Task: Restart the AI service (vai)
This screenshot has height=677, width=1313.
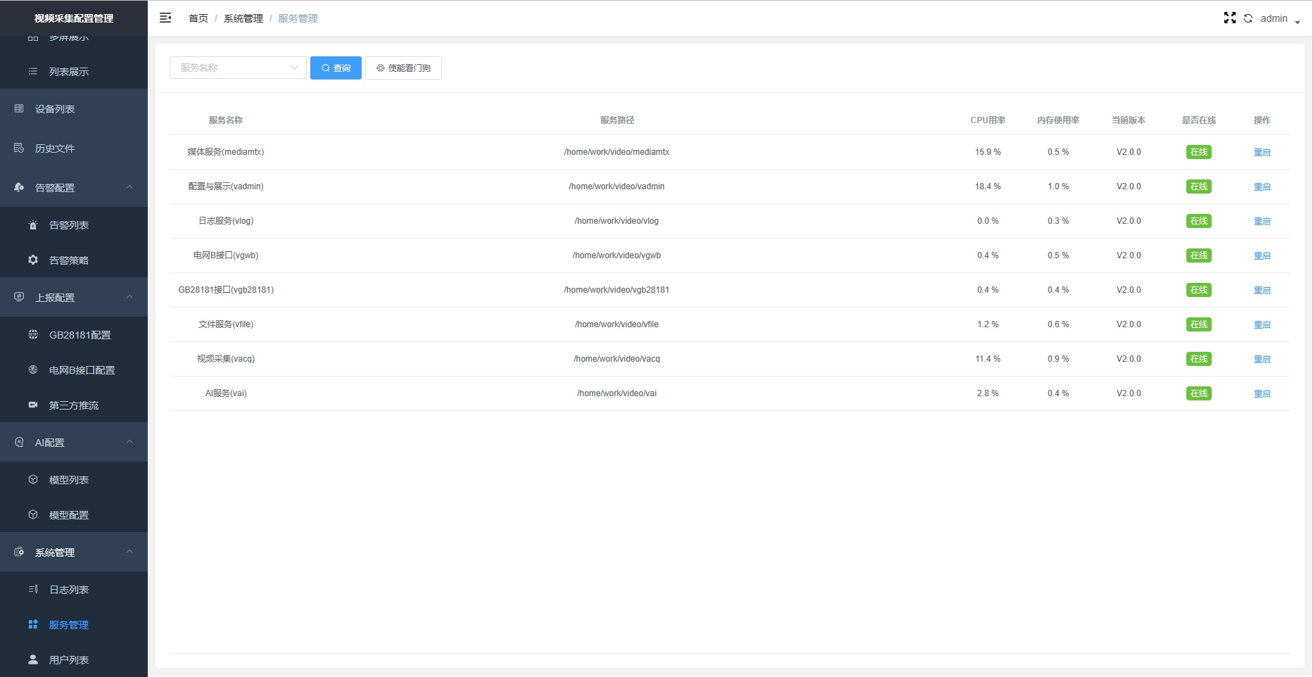Action: point(1262,394)
